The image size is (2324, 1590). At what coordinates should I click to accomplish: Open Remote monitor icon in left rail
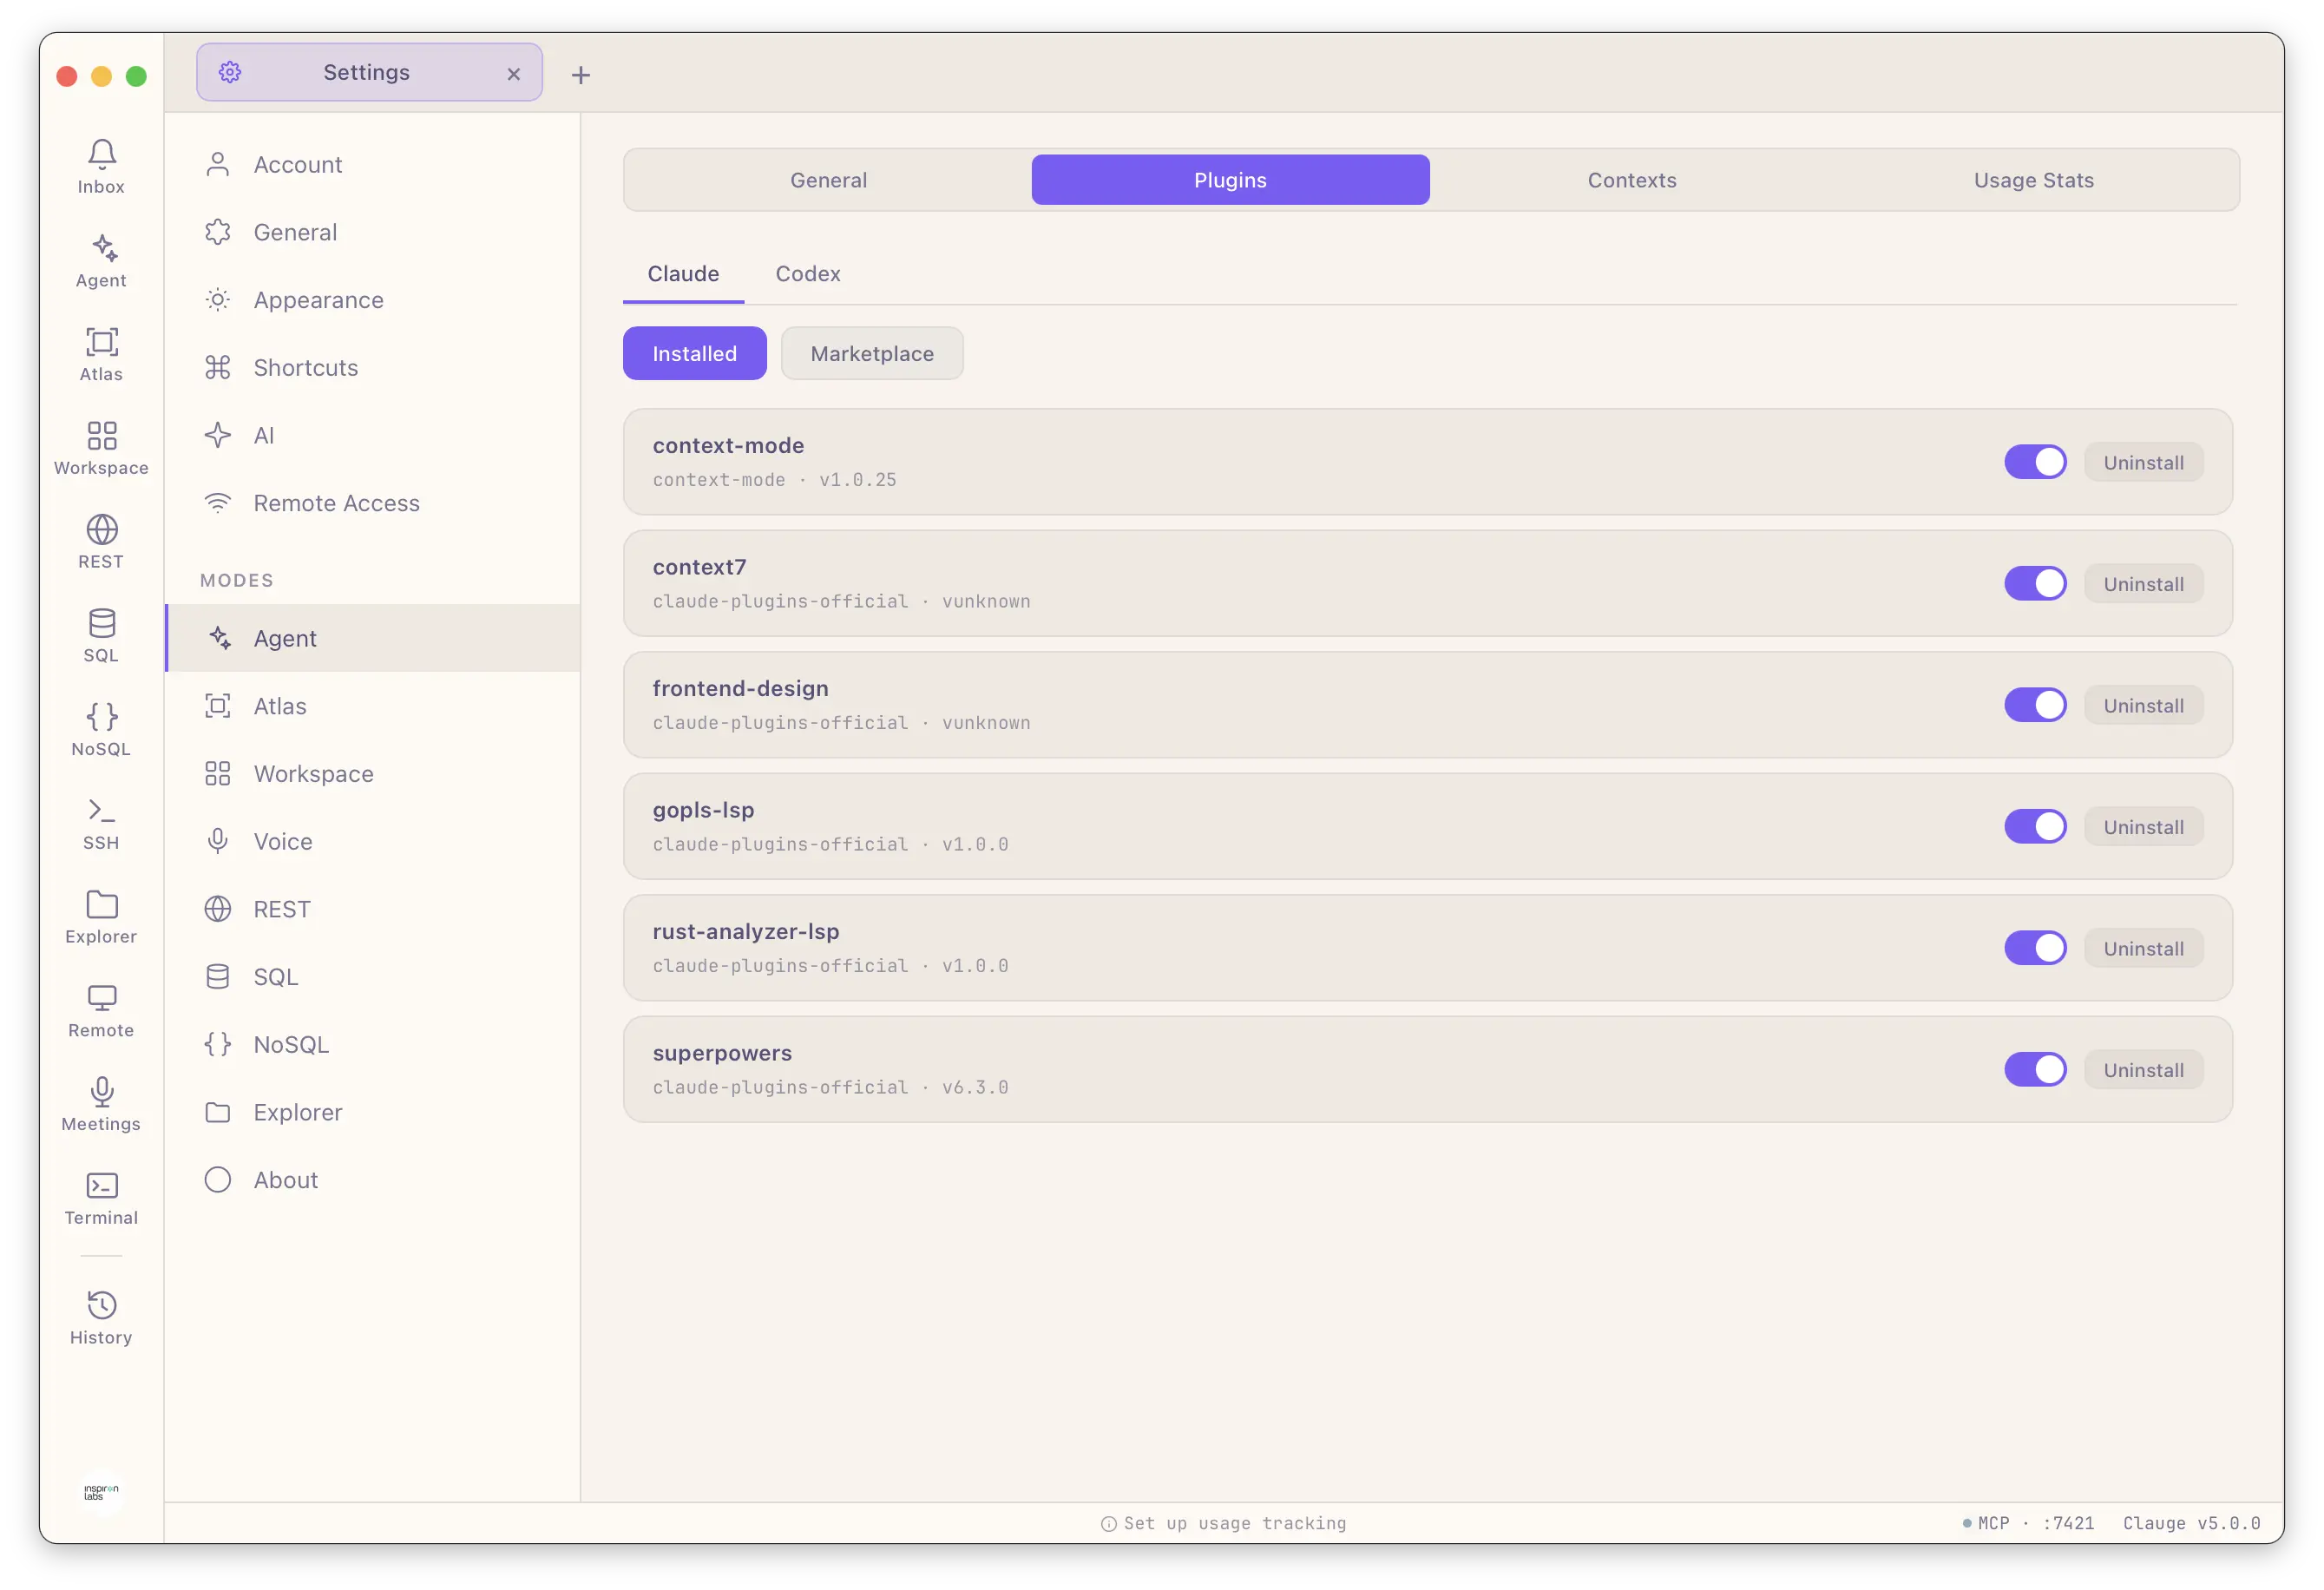101,1010
